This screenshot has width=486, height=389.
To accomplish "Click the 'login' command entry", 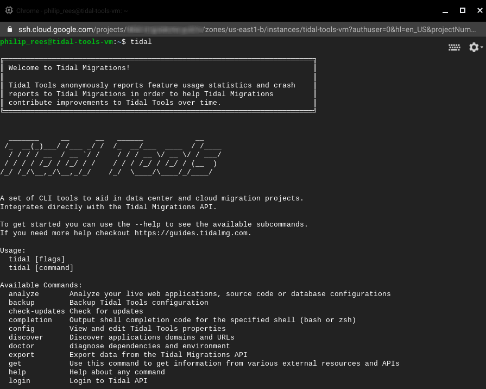I will point(19,381).
